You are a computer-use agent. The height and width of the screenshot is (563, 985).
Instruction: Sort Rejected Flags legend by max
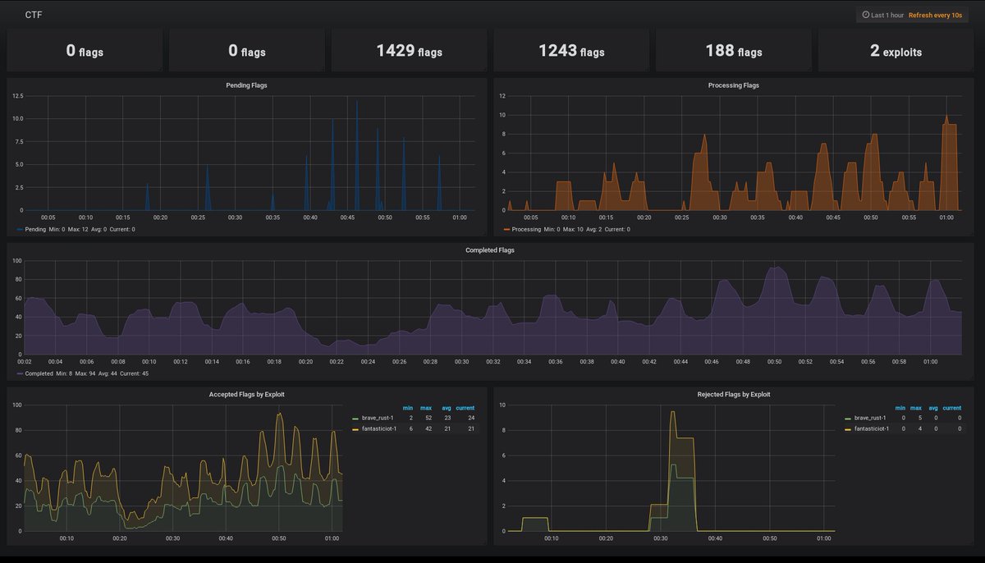coord(916,408)
